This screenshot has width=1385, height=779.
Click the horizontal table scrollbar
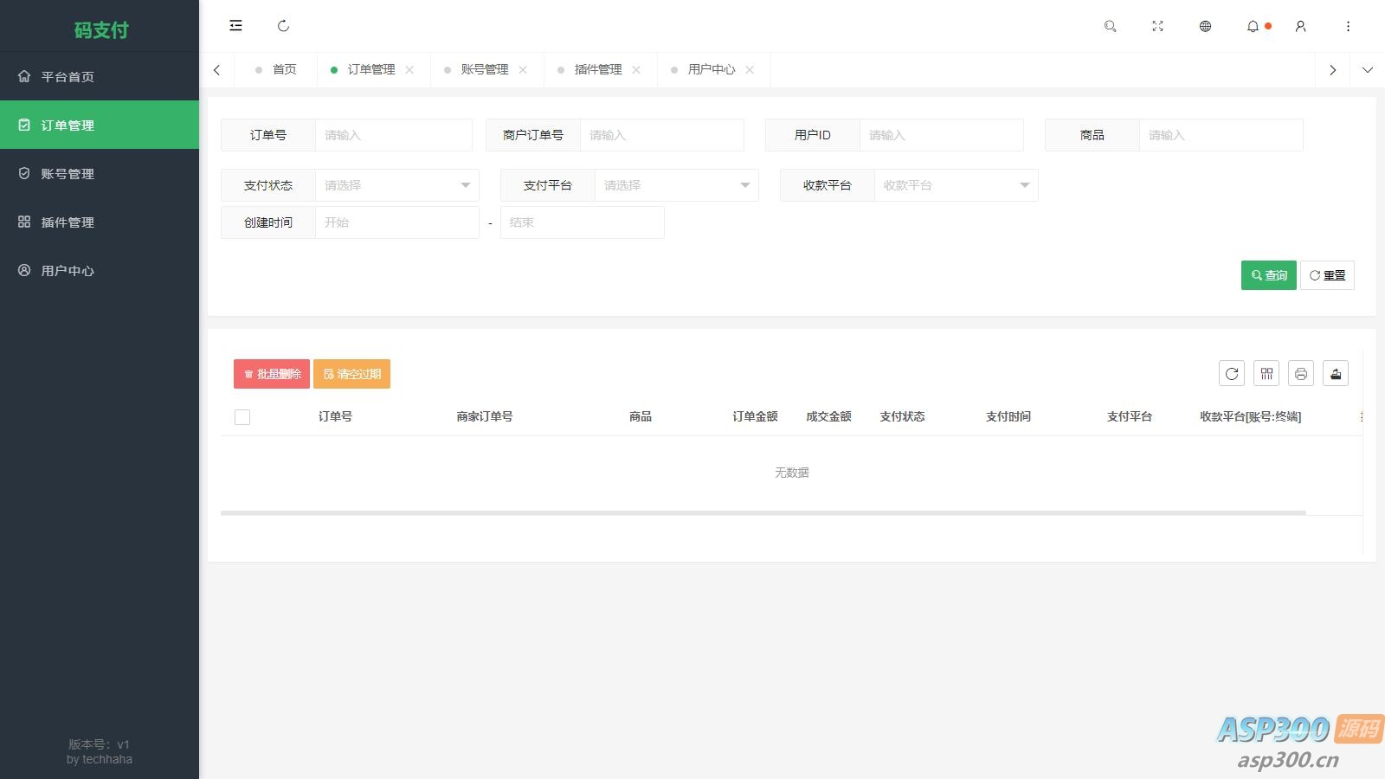tap(762, 512)
